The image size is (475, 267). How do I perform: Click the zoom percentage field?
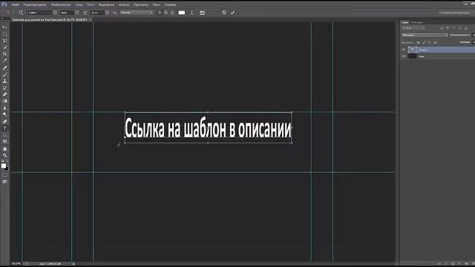pos(16,264)
